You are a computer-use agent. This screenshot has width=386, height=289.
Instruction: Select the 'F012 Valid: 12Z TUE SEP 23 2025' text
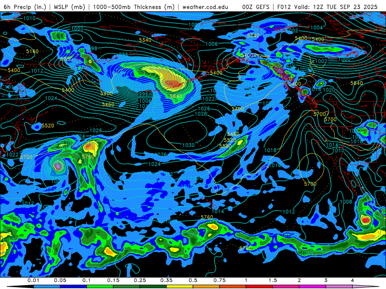coord(328,7)
